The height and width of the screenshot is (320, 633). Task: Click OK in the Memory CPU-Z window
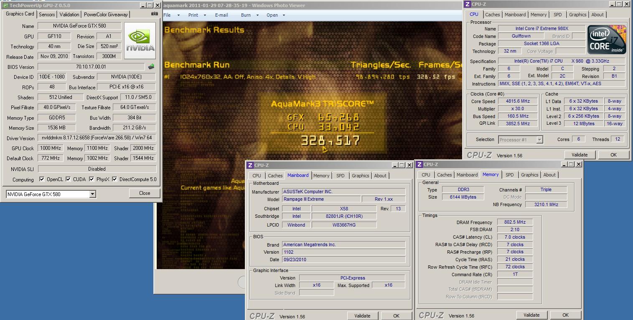(x=565, y=315)
